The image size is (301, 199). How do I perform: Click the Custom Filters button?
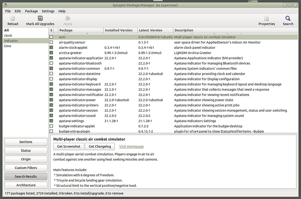[x=26, y=168]
